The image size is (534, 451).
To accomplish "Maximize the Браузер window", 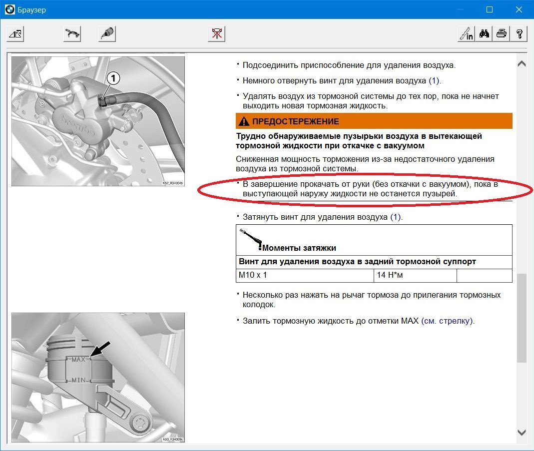I will pos(490,9).
